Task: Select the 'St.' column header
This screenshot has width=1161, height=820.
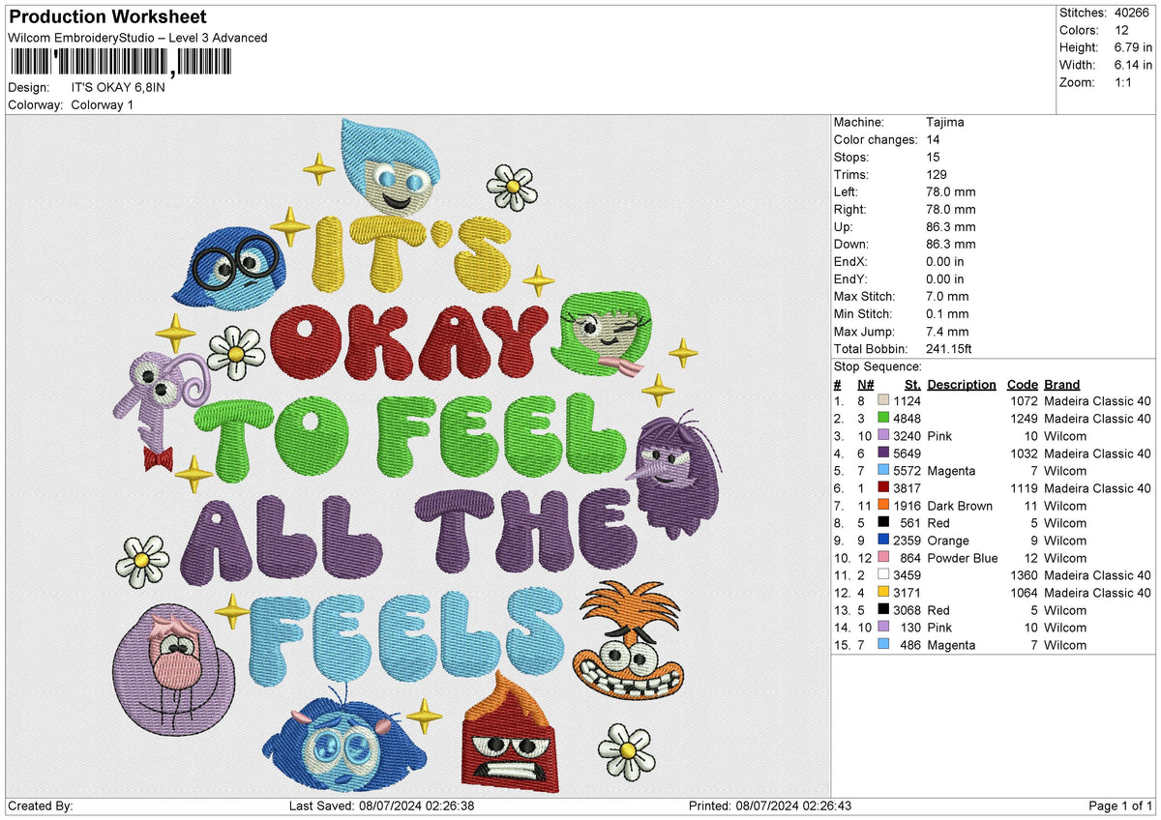Action: [x=912, y=384]
